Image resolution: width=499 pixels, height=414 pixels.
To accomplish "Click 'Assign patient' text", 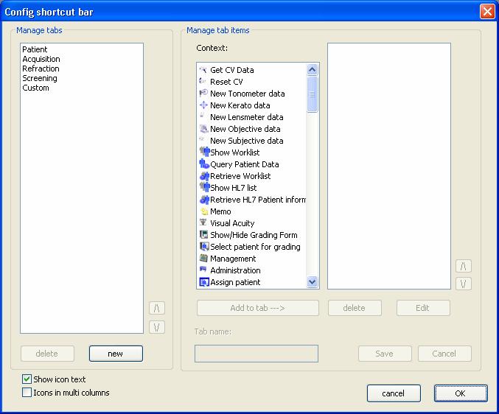I will click(235, 282).
